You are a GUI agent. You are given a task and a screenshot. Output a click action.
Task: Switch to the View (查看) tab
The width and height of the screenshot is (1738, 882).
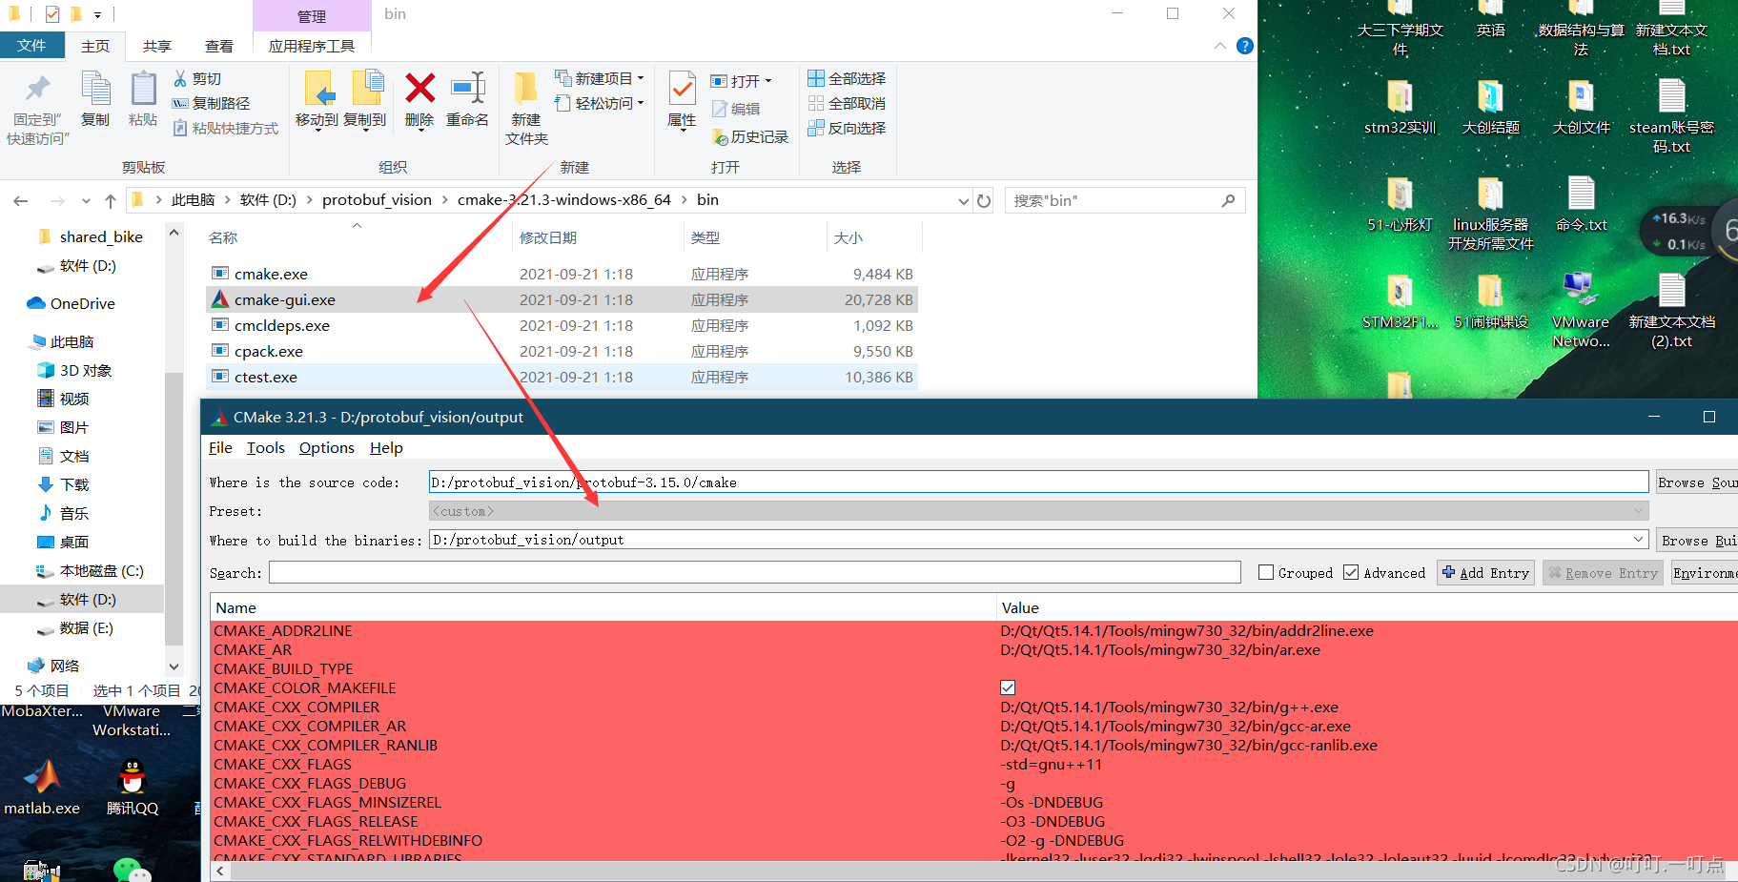pyautogui.click(x=219, y=46)
